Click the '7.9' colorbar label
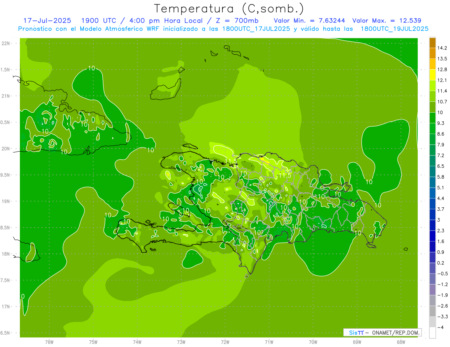The height and width of the screenshot is (347, 450). click(x=441, y=145)
